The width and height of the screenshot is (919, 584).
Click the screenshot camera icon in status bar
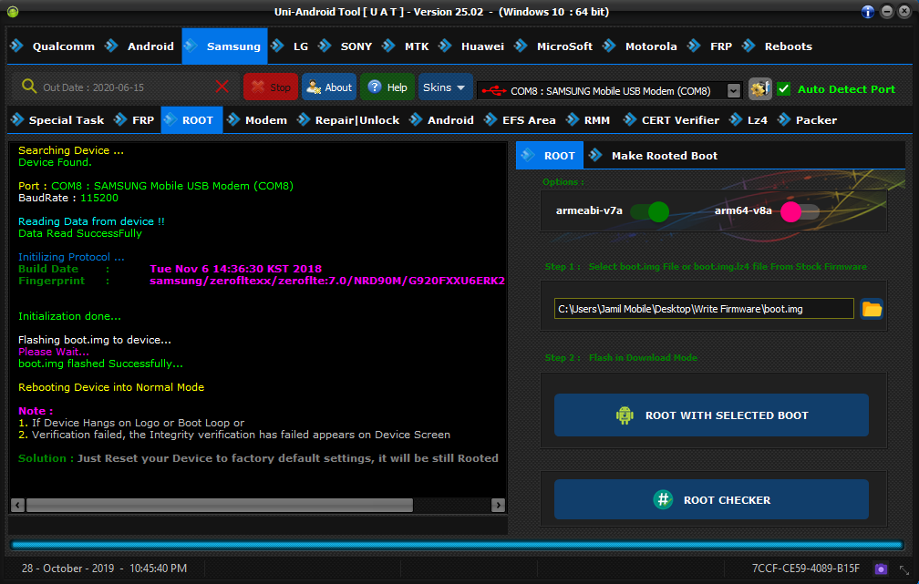[x=881, y=569]
